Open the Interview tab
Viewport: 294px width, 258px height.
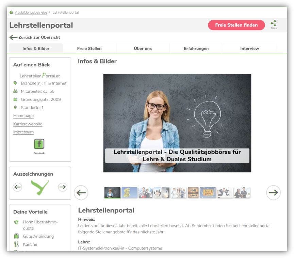pyautogui.click(x=249, y=49)
